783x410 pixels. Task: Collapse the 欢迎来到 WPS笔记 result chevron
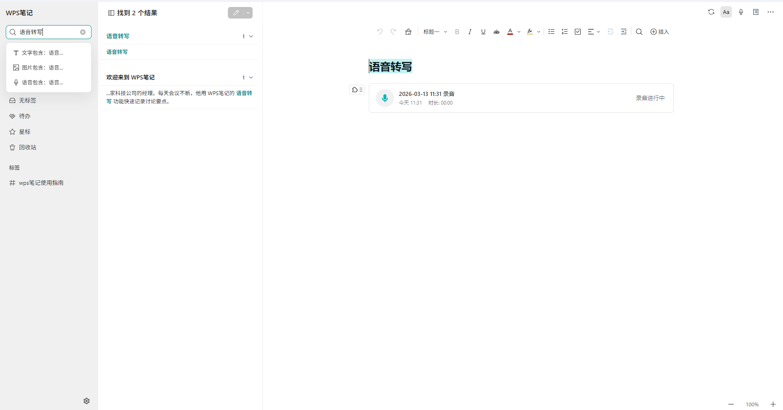(251, 77)
